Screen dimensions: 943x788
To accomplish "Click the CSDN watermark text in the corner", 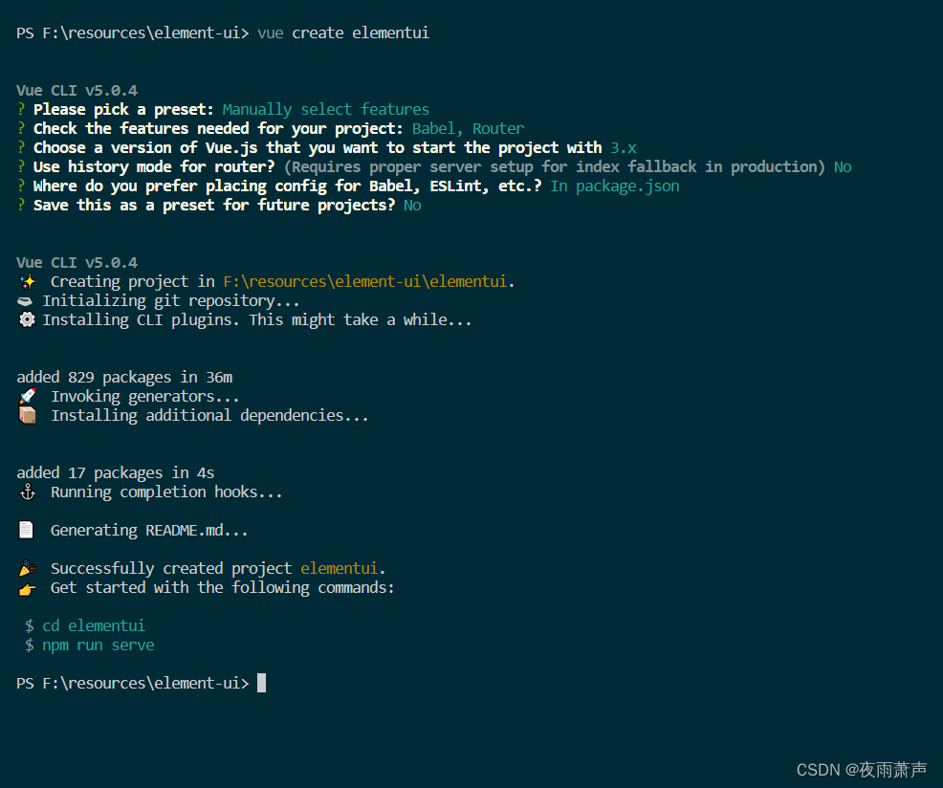I will [861, 770].
